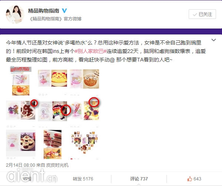Click the 收藏 favorite button
The height and width of the screenshot is (186, 222).
tap(27, 179)
